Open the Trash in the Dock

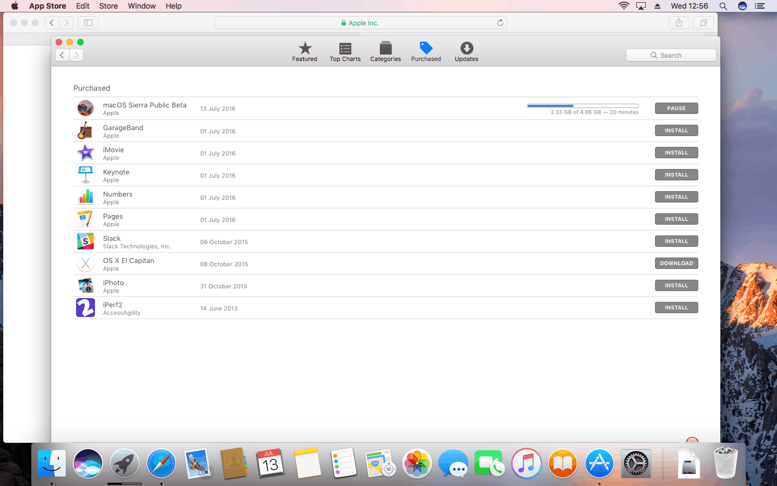725,464
